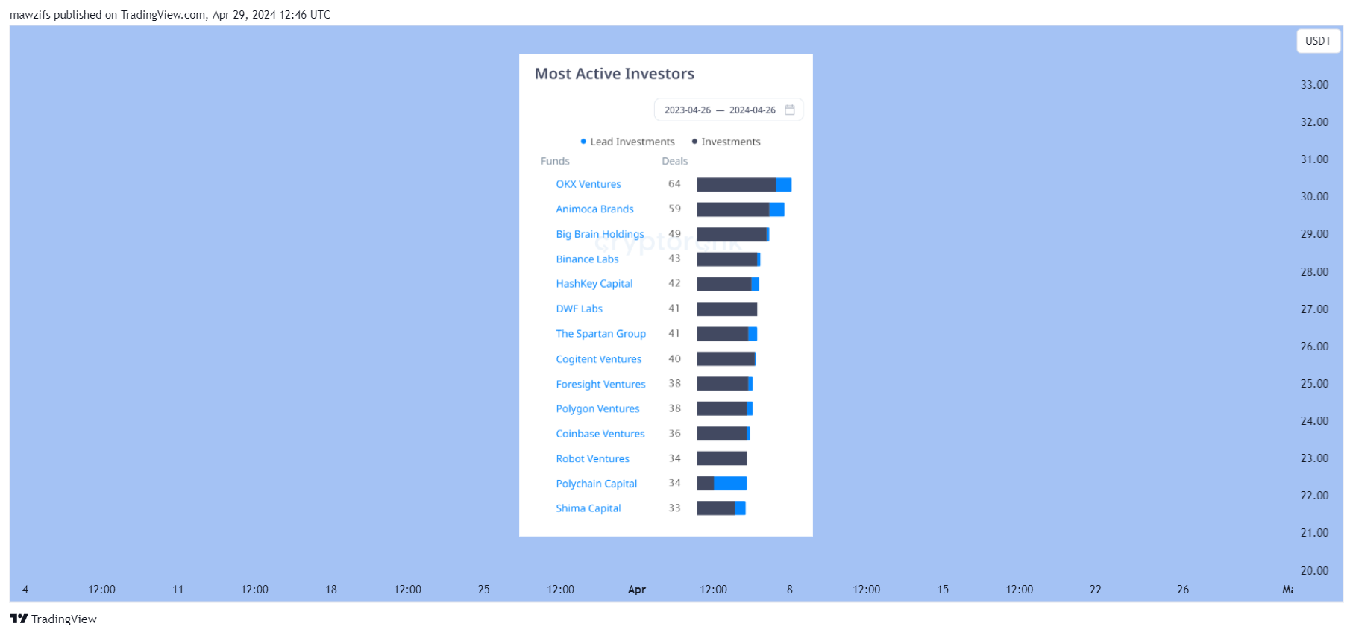Viewport: 1353px width, 635px height.
Task: Select HashKey Capital in the funds list
Action: 594,284
